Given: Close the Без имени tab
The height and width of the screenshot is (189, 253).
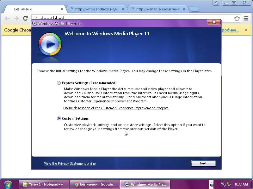Looking at the screenshot, I should [x=62, y=9].
